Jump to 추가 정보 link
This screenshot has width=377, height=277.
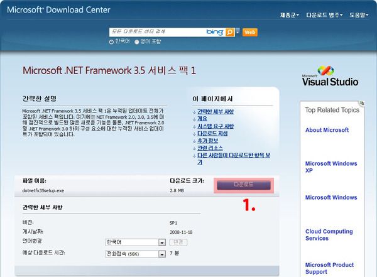click(207, 141)
